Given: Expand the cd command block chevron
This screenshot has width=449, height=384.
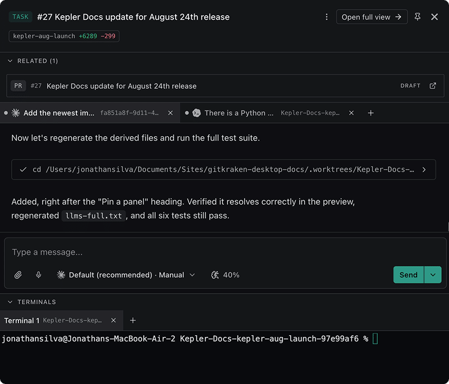Looking at the screenshot, I should 424,170.
